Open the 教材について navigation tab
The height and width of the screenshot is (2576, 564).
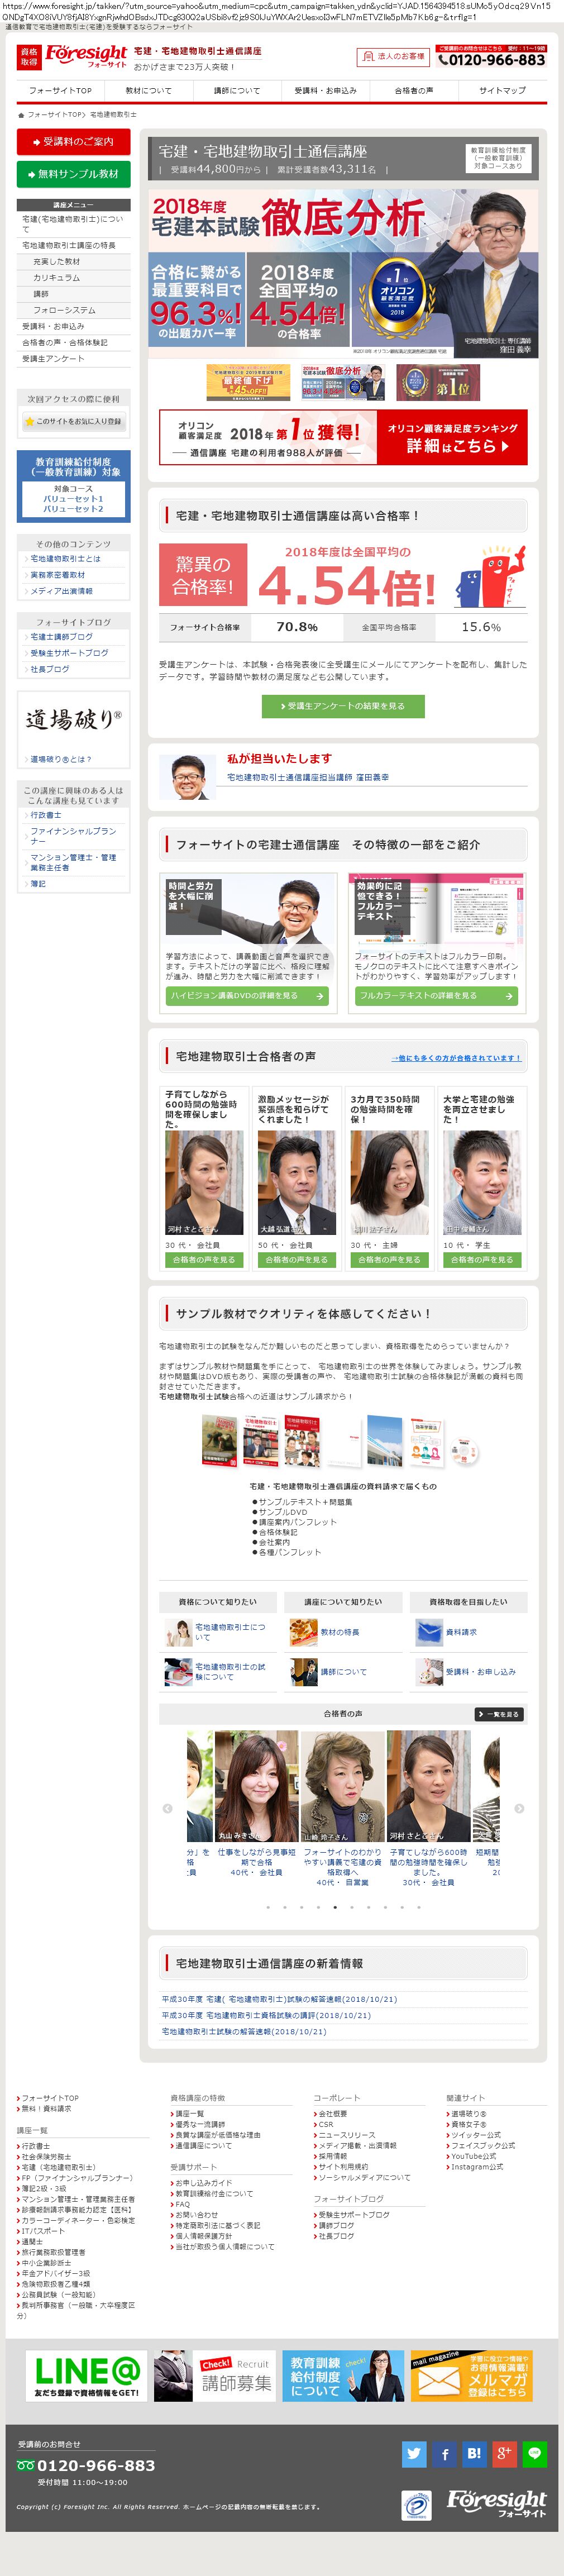(x=148, y=90)
